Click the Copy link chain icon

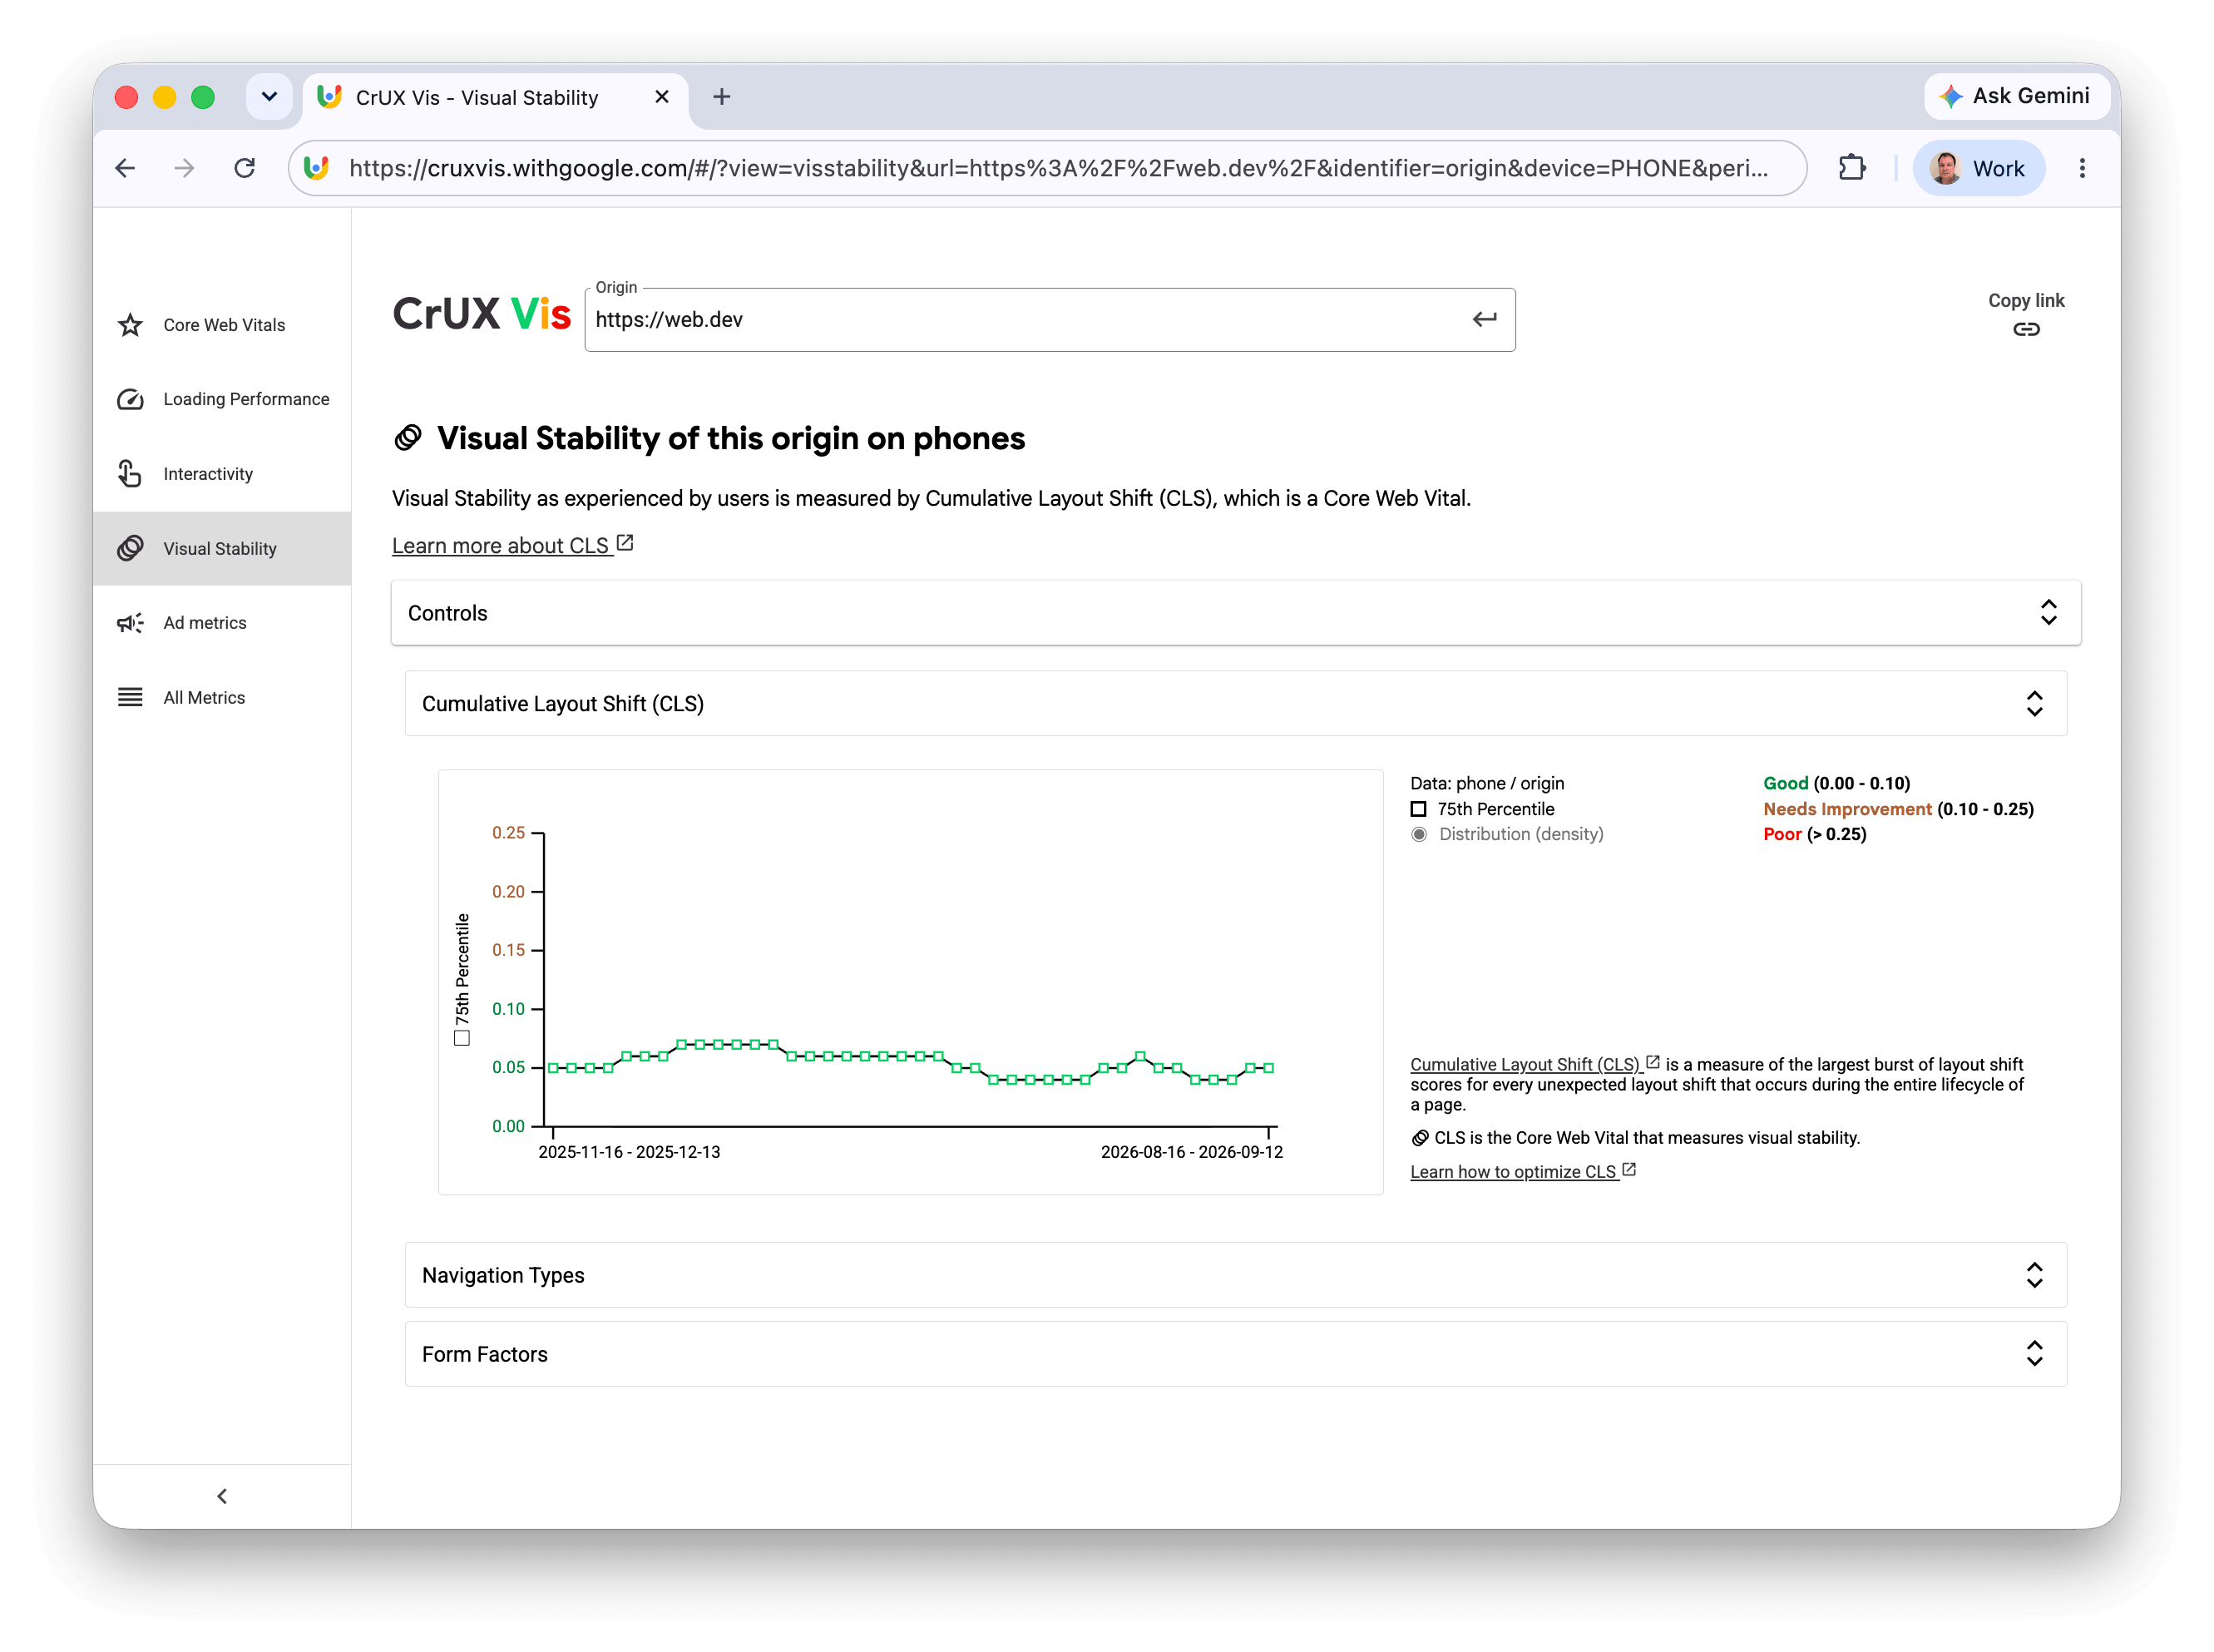tap(2025, 329)
